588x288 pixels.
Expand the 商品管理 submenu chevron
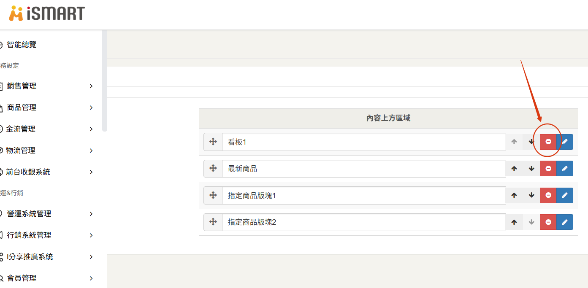pyautogui.click(x=91, y=108)
